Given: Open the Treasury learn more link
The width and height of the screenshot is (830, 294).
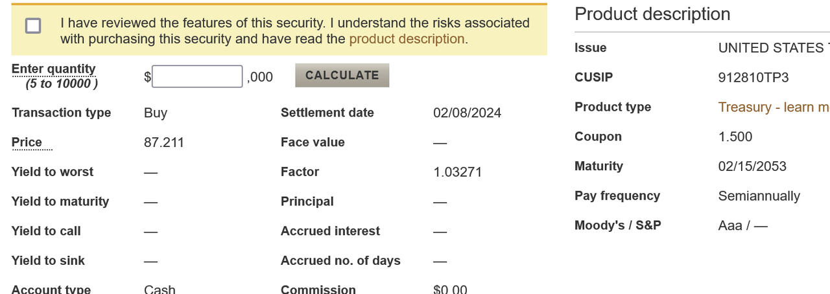Looking at the screenshot, I should 774,107.
